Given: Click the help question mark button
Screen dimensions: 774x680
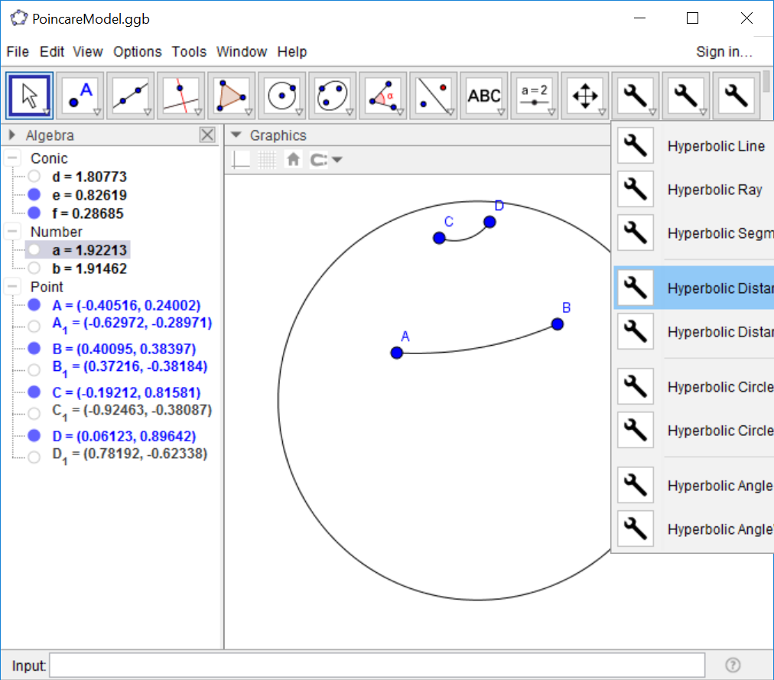Looking at the screenshot, I should click(x=732, y=665).
